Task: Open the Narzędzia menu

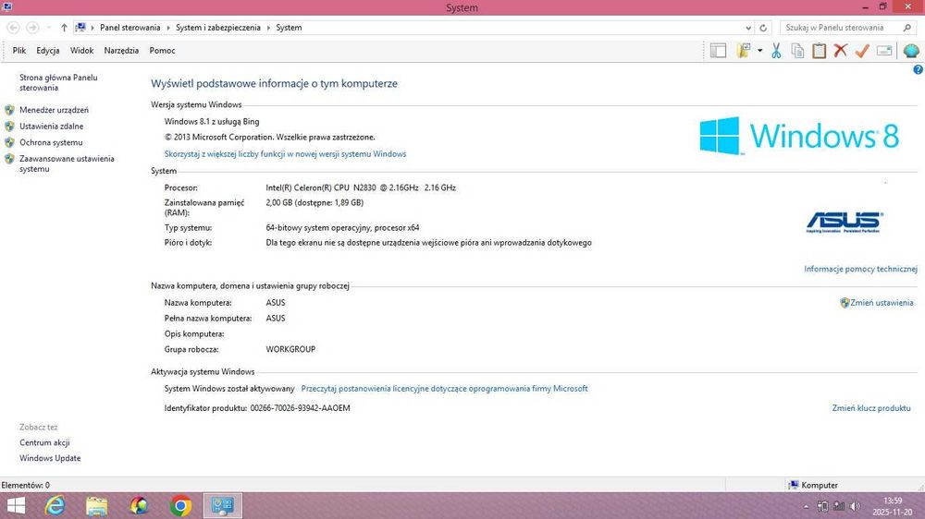Action: click(x=121, y=51)
